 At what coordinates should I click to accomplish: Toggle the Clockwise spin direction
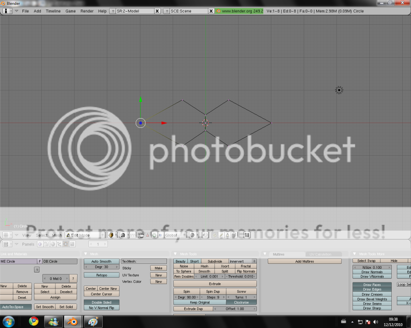pos(241,302)
